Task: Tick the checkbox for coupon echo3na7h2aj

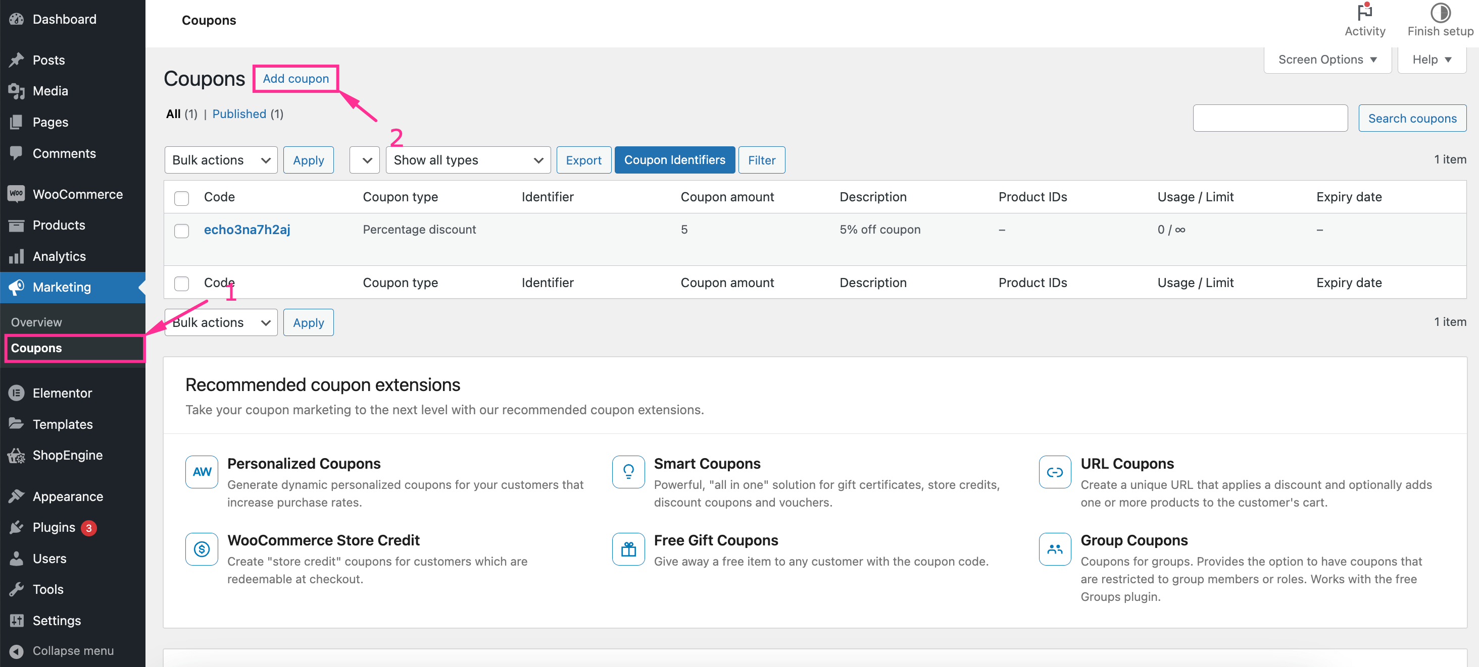Action: pyautogui.click(x=181, y=231)
